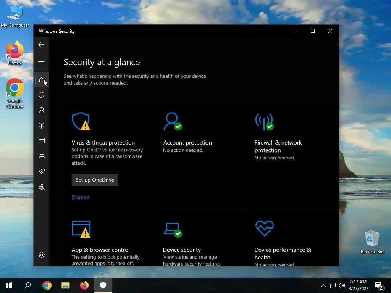Open the Windows Start menu
The height and width of the screenshot is (293, 391).
click(9, 285)
